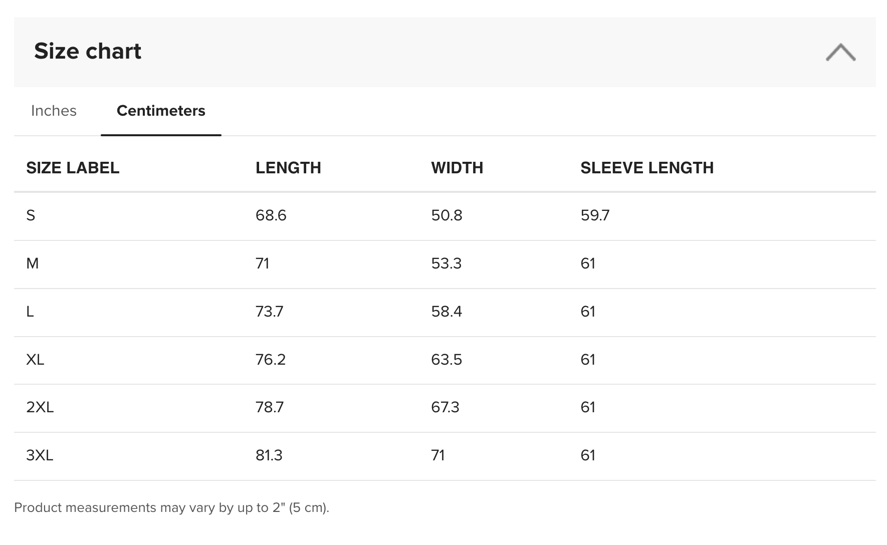This screenshot has height=545, width=887.
Task: Click the SLEEVE LENGTH column header
Action: coord(647,168)
